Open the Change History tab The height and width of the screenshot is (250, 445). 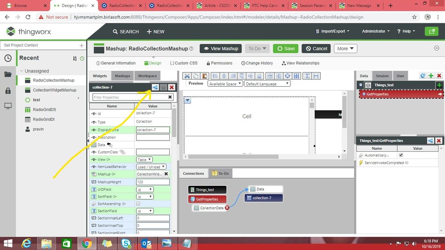pos(257,63)
